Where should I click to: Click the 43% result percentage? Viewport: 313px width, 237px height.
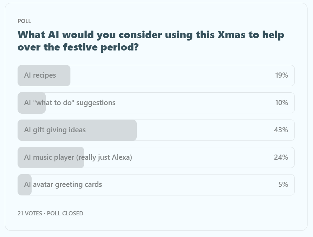[x=281, y=130]
